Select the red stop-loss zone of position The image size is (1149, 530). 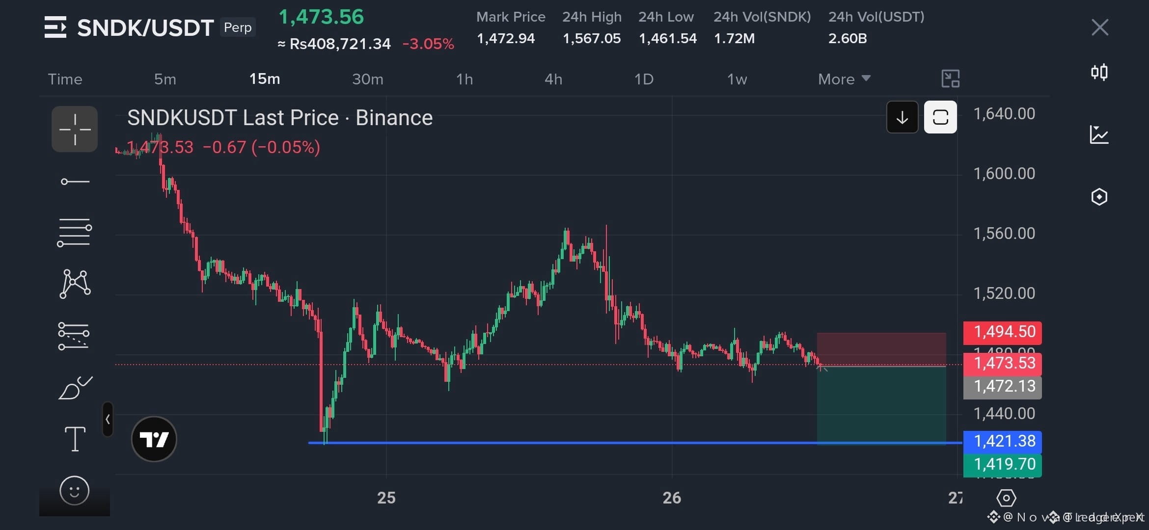881,349
